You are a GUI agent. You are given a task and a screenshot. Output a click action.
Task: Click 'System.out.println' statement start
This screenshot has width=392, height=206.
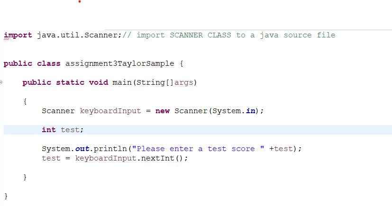coord(84,149)
